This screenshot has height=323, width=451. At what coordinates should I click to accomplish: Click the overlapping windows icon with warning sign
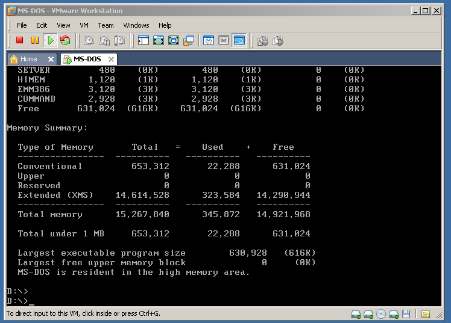point(189,40)
